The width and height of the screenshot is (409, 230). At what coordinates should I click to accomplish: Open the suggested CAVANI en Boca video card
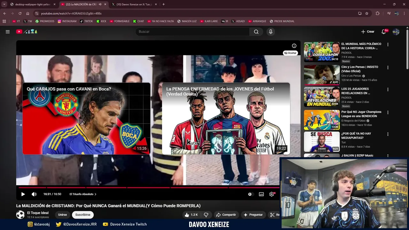click(x=86, y=119)
